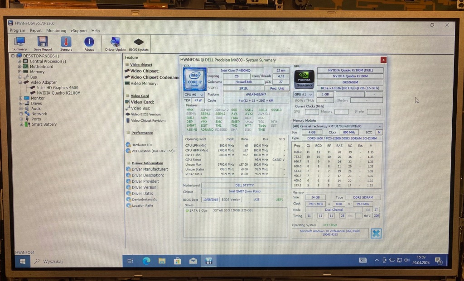This screenshot has height=281, width=464.
Task: Show hidden tray icons chevron
Action: [x=377, y=260]
